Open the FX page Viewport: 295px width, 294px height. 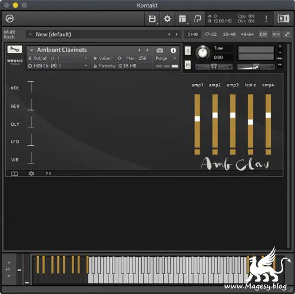(48, 173)
